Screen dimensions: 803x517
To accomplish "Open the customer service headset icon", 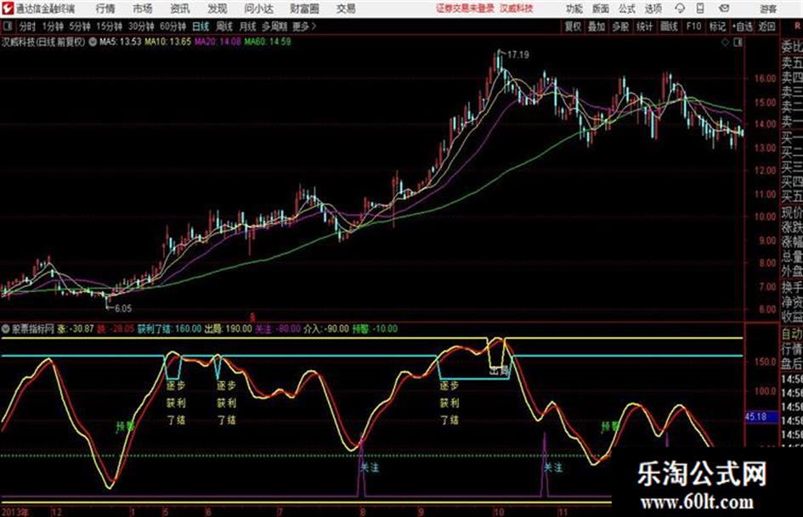I will (x=680, y=8).
